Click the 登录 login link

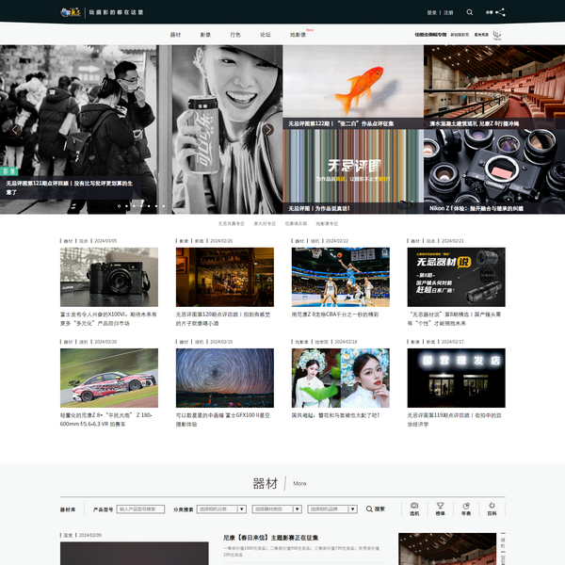click(x=431, y=12)
